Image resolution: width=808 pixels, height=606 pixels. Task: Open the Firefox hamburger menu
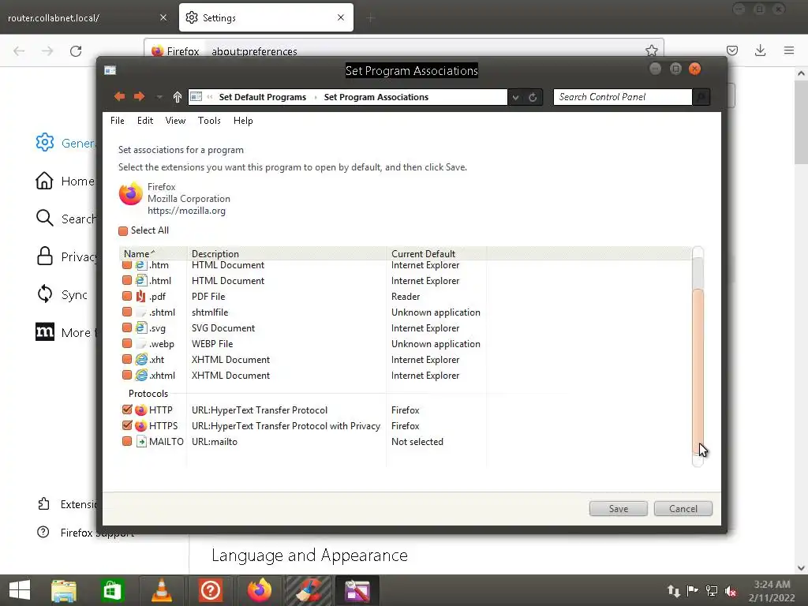[789, 50]
